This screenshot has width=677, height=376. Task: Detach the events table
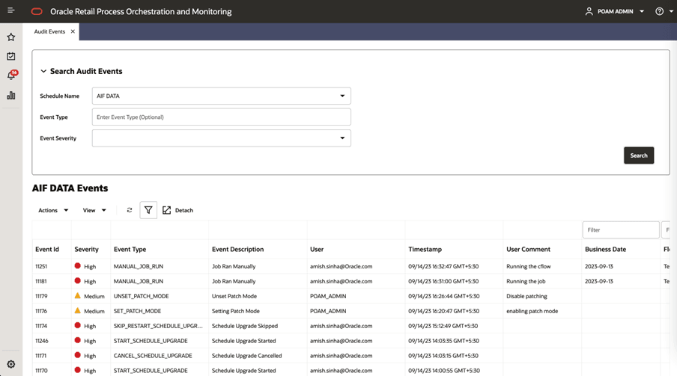[x=178, y=210]
